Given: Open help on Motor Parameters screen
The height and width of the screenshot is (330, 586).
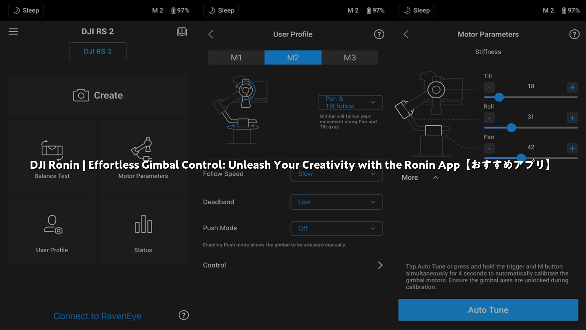Looking at the screenshot, I should [x=574, y=34].
